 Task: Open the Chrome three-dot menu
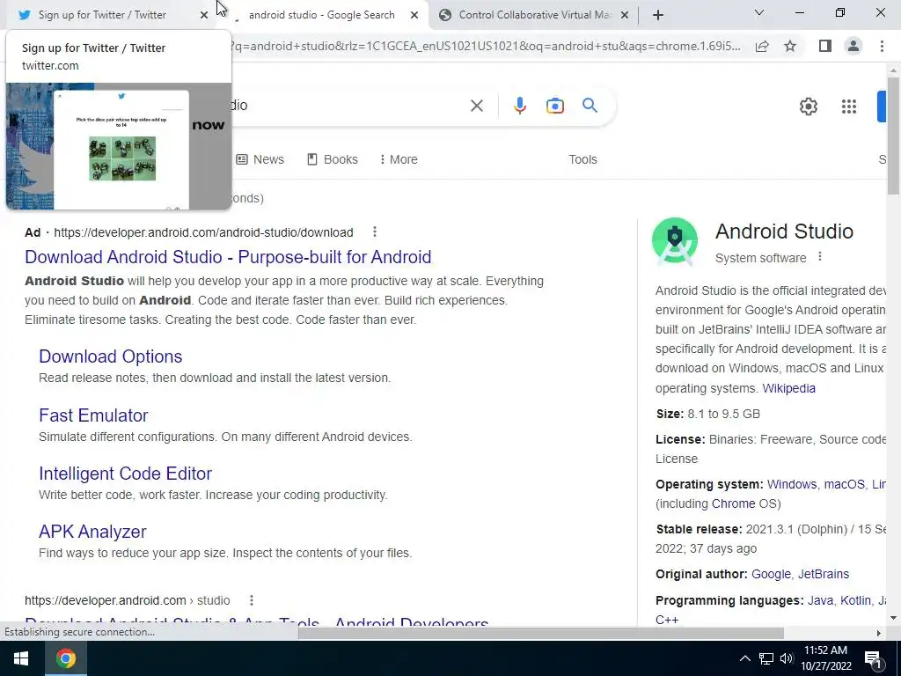(x=882, y=46)
